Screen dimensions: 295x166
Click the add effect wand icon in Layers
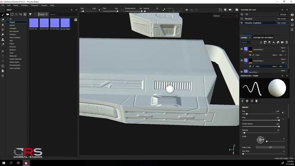(261, 42)
